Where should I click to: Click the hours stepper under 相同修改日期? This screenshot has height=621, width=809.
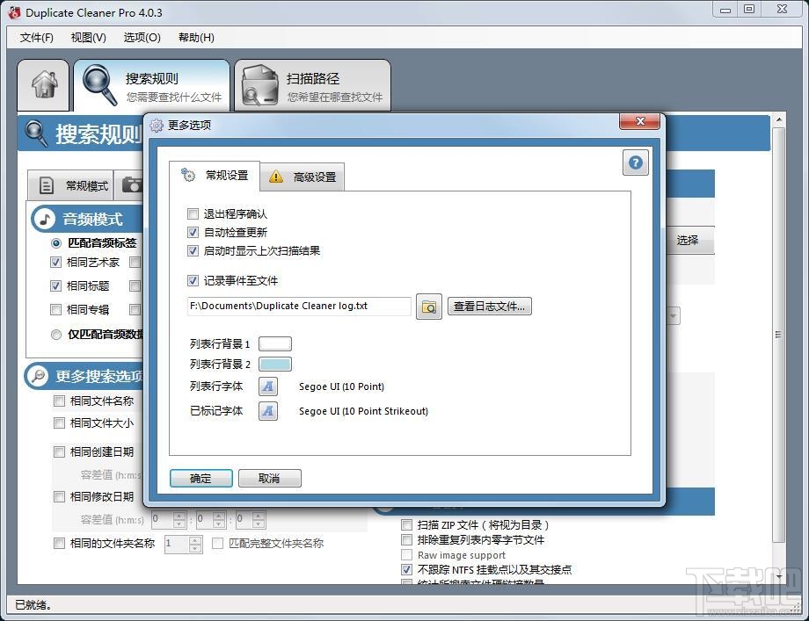(179, 519)
